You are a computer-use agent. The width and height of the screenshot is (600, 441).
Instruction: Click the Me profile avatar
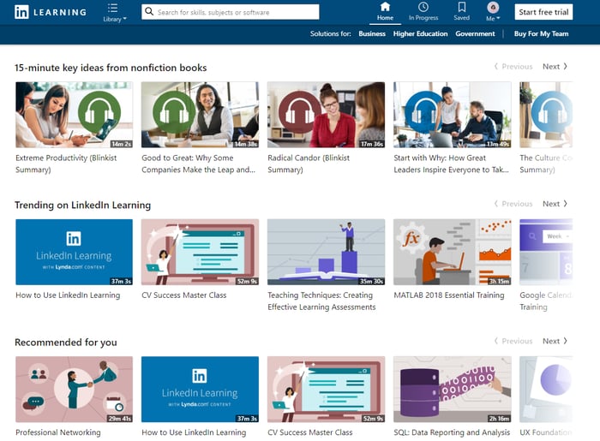493,7
